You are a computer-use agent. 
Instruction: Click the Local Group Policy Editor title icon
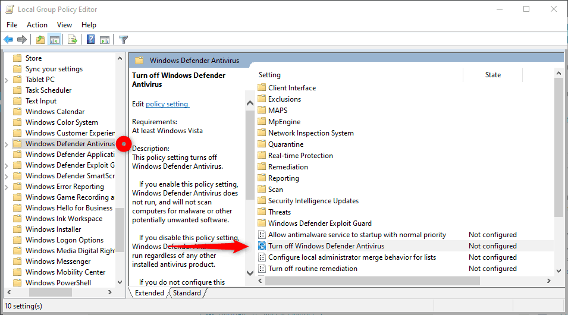point(10,10)
